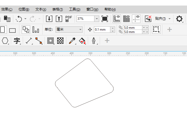The width and height of the screenshot is (187, 128).
Task: Expand the 贴齐(T) dropdown arrow
Action: click(170, 19)
